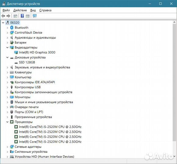Click the Back arrow toolbar icon
The width and height of the screenshot is (177, 164).
pyautogui.click(x=3, y=16)
